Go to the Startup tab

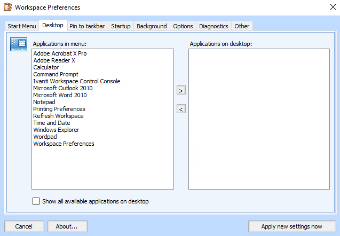click(121, 26)
